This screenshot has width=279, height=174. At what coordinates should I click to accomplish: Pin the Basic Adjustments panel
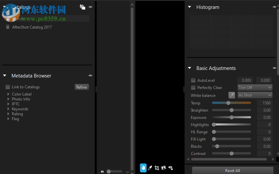pyautogui.click(x=274, y=68)
